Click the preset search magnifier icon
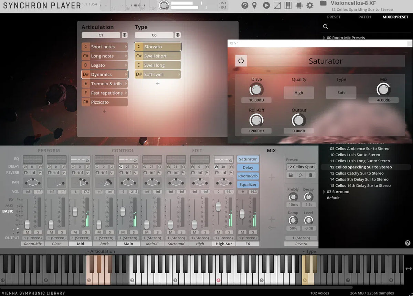 click(x=326, y=26)
